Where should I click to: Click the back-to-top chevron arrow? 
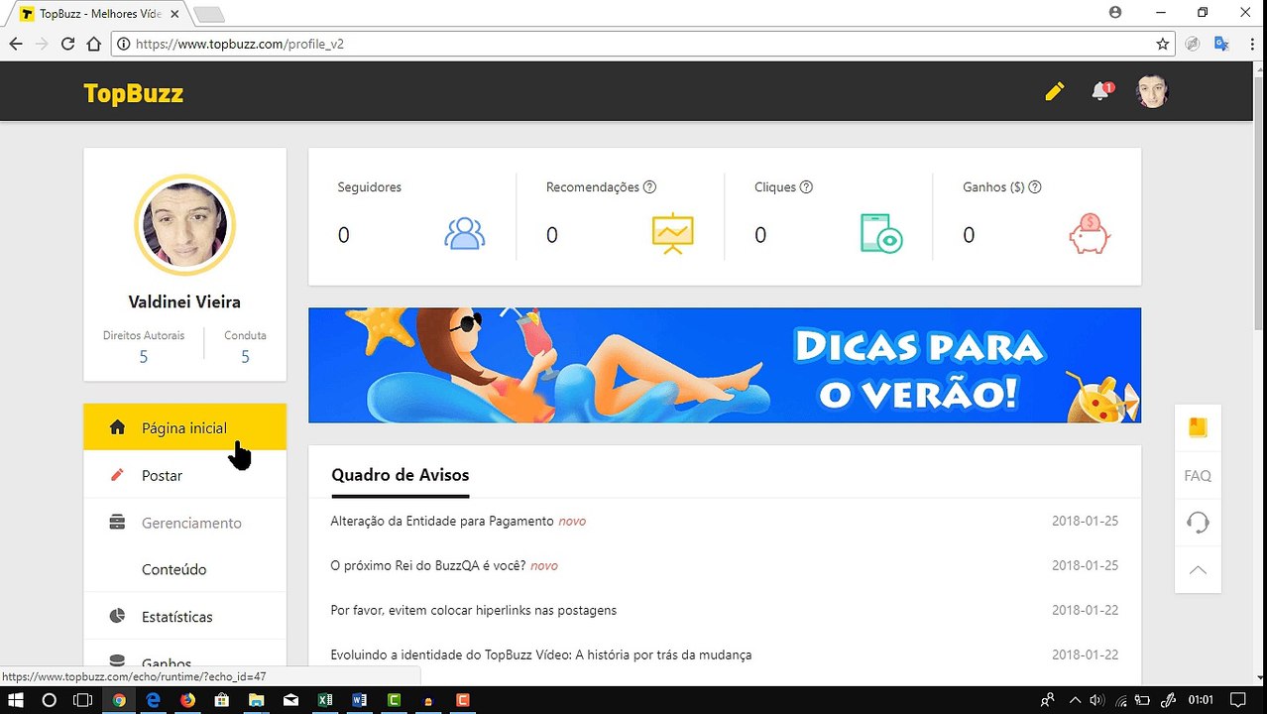tap(1198, 570)
